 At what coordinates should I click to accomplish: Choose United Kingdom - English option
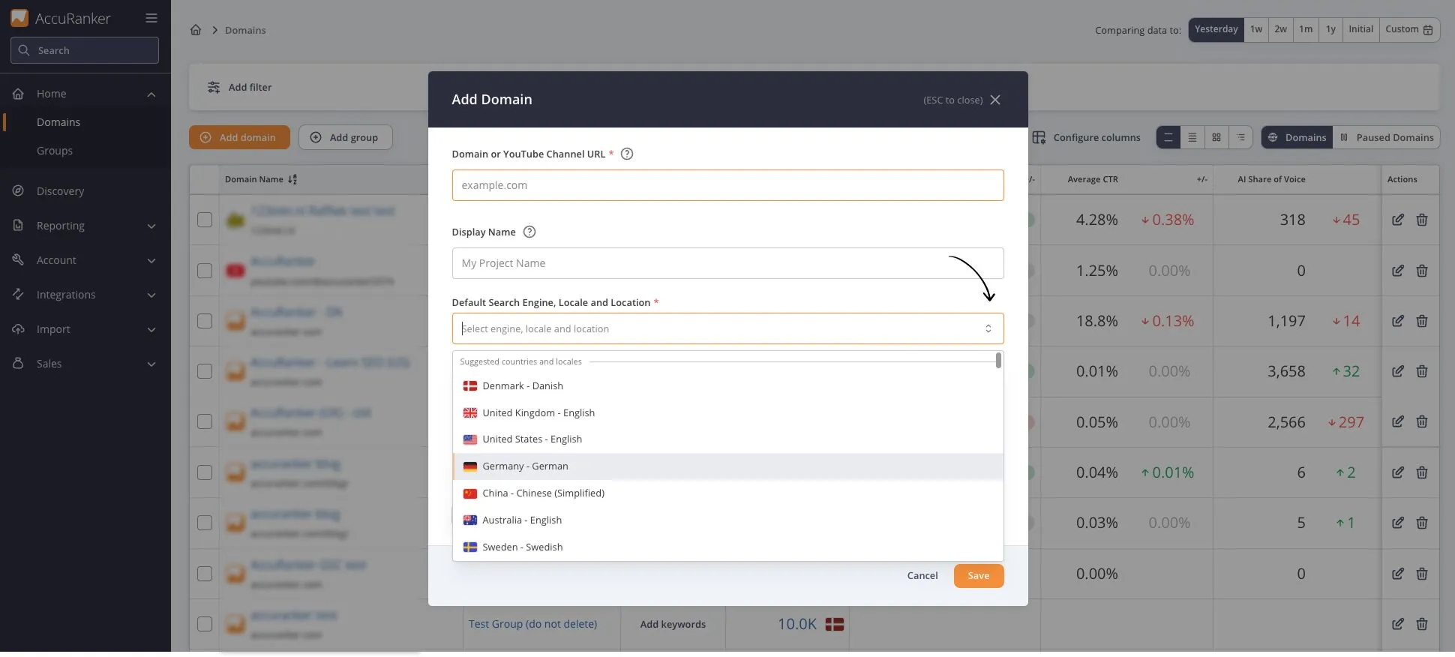click(538, 412)
